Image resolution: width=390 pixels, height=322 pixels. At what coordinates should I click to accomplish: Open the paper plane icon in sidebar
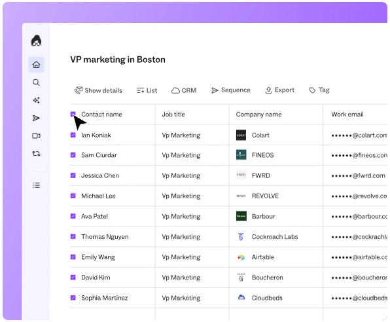click(x=36, y=118)
